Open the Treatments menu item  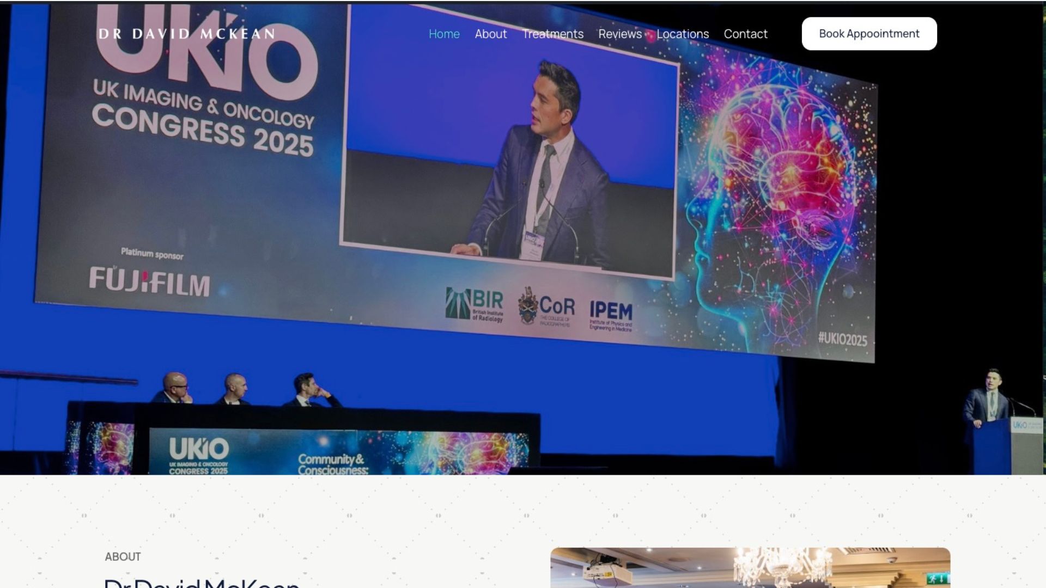(x=552, y=34)
